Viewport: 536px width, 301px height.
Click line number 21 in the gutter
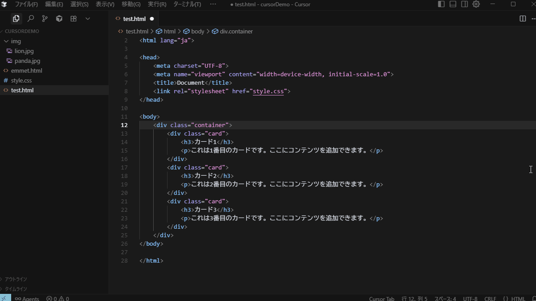pyautogui.click(x=124, y=202)
